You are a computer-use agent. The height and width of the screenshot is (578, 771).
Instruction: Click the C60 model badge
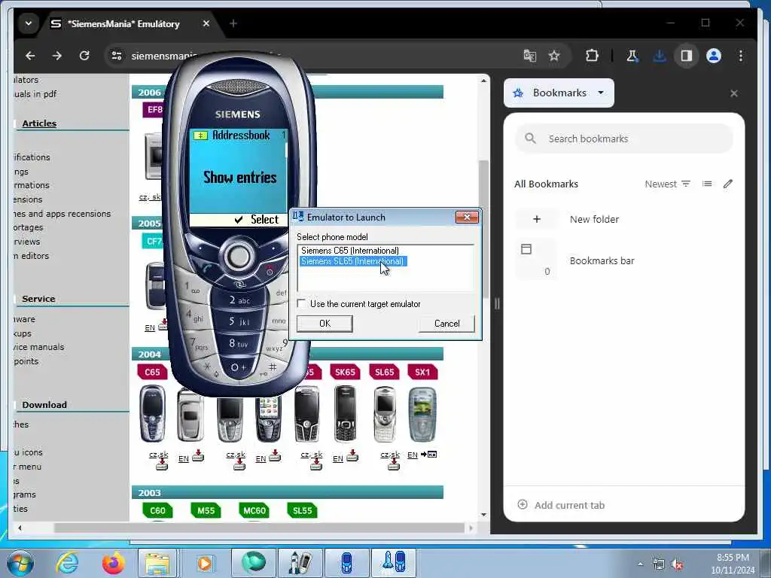coord(157,511)
